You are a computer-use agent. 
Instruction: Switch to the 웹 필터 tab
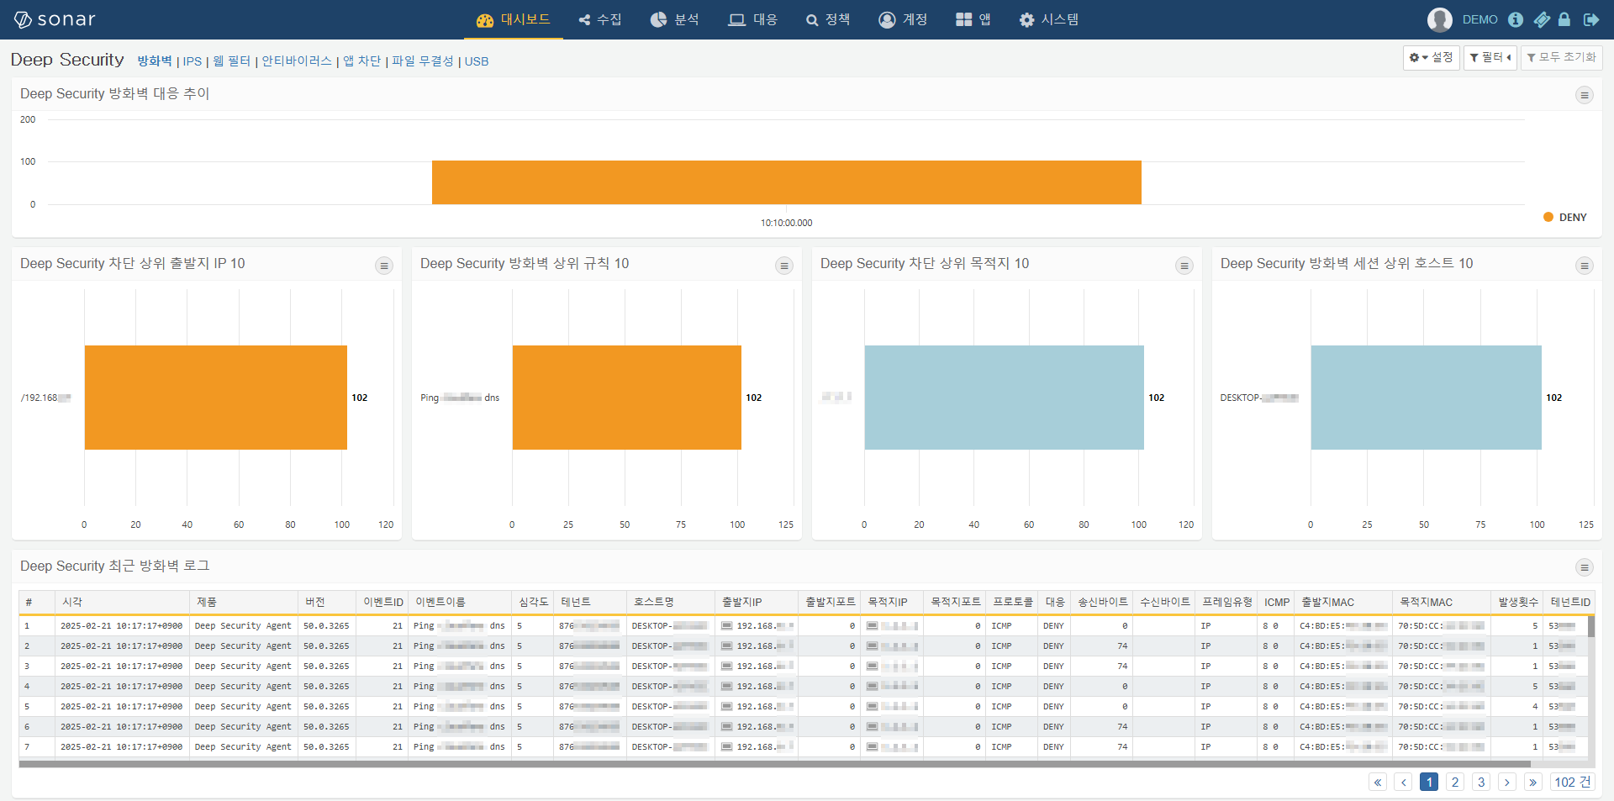[232, 61]
